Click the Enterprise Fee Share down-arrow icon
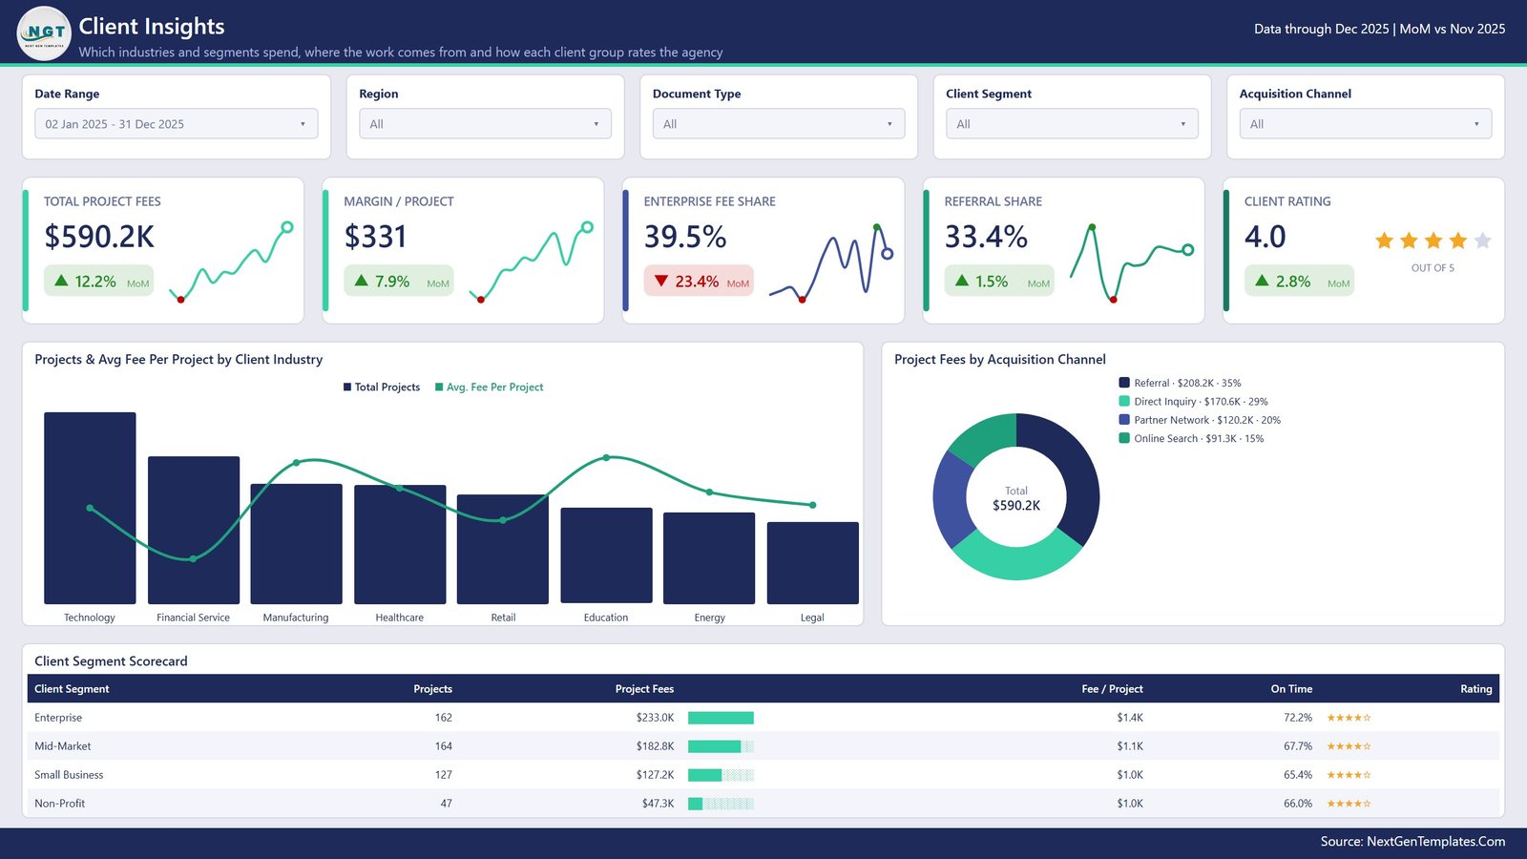 point(661,281)
